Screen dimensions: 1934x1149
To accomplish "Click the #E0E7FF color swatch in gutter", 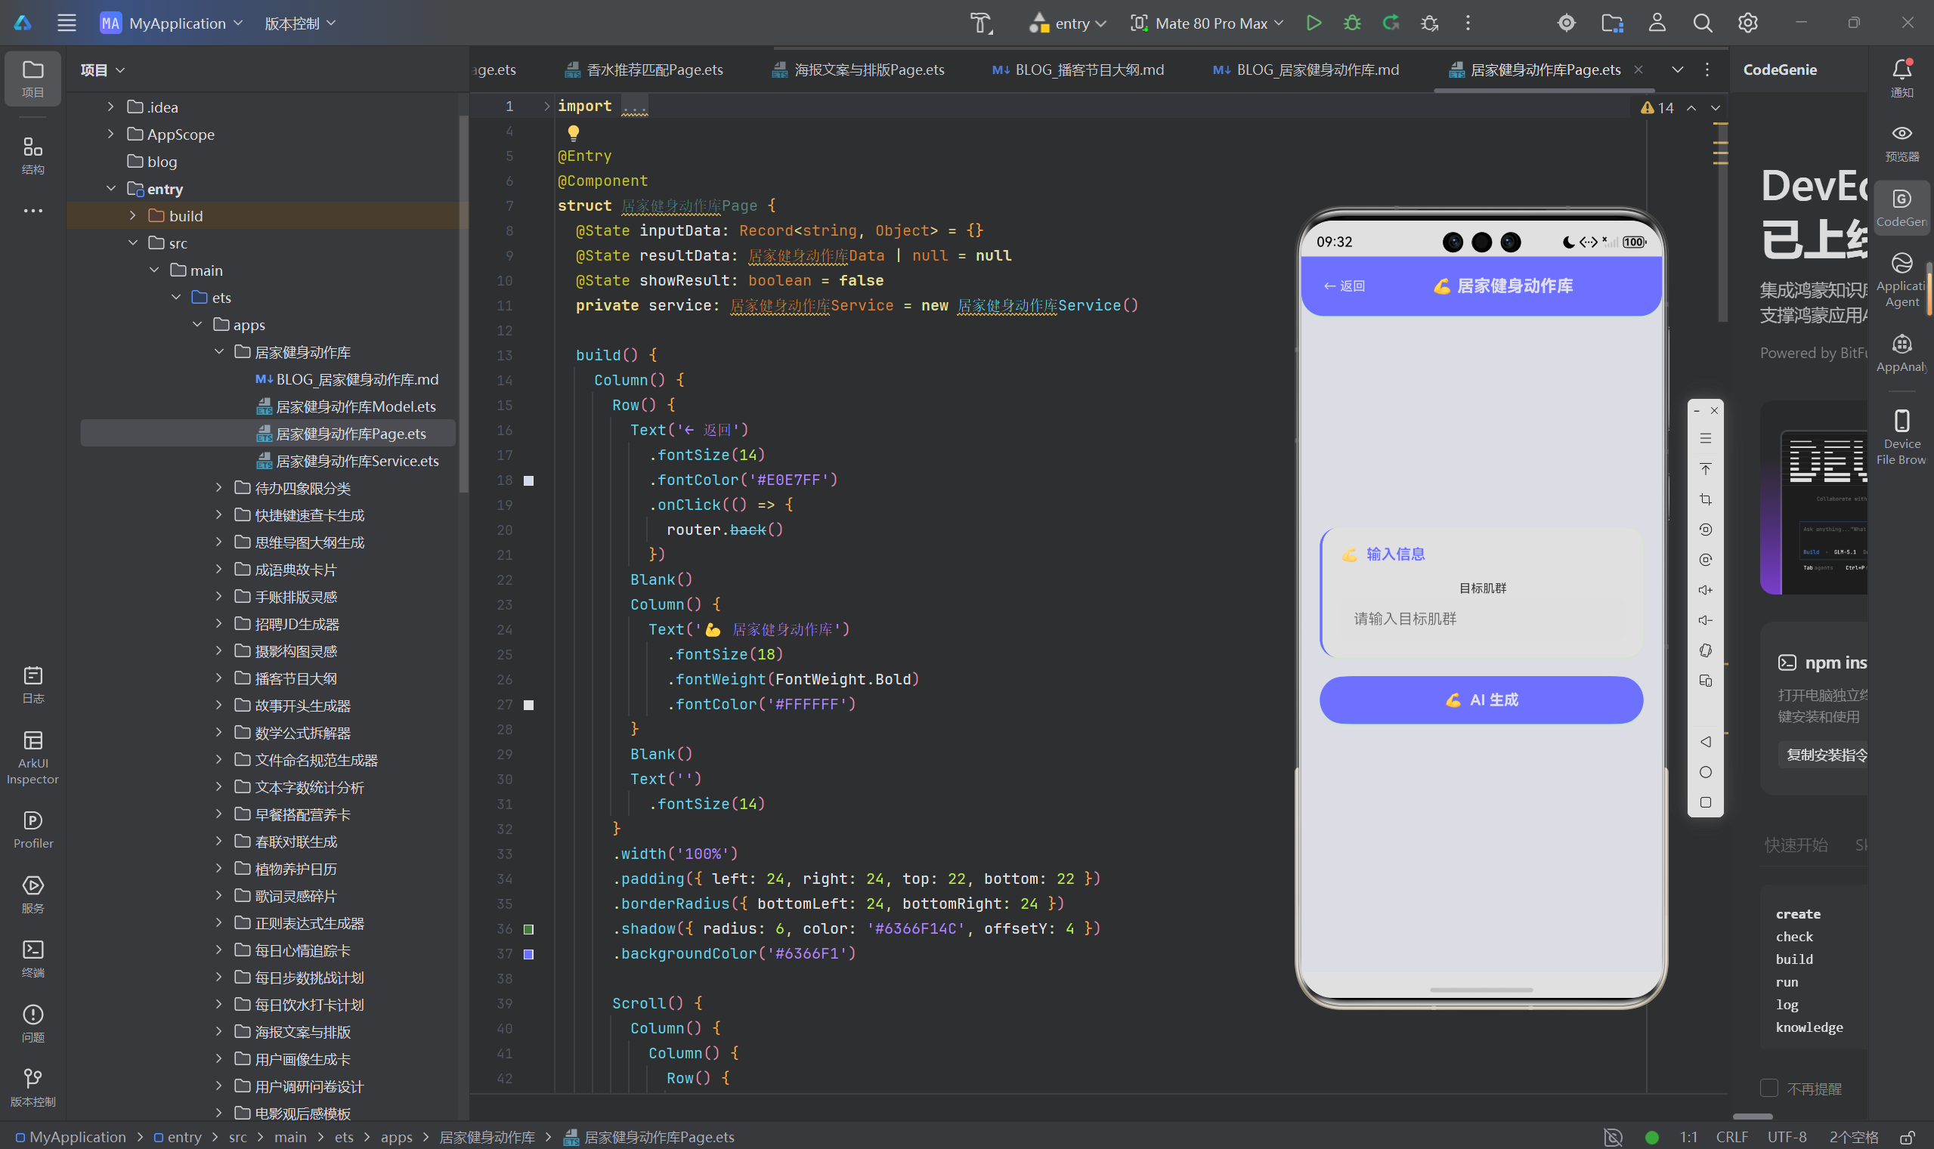I will (x=528, y=480).
